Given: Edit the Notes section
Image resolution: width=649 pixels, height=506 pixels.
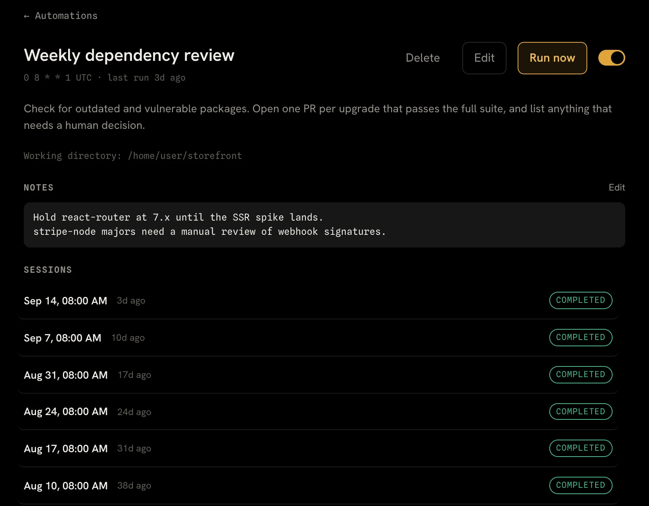Looking at the screenshot, I should click(617, 187).
